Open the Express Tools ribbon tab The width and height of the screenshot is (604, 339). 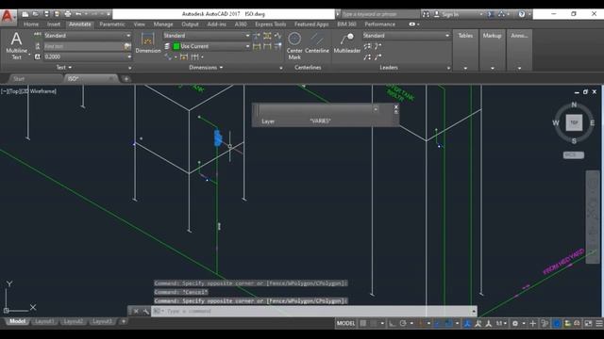click(x=271, y=24)
